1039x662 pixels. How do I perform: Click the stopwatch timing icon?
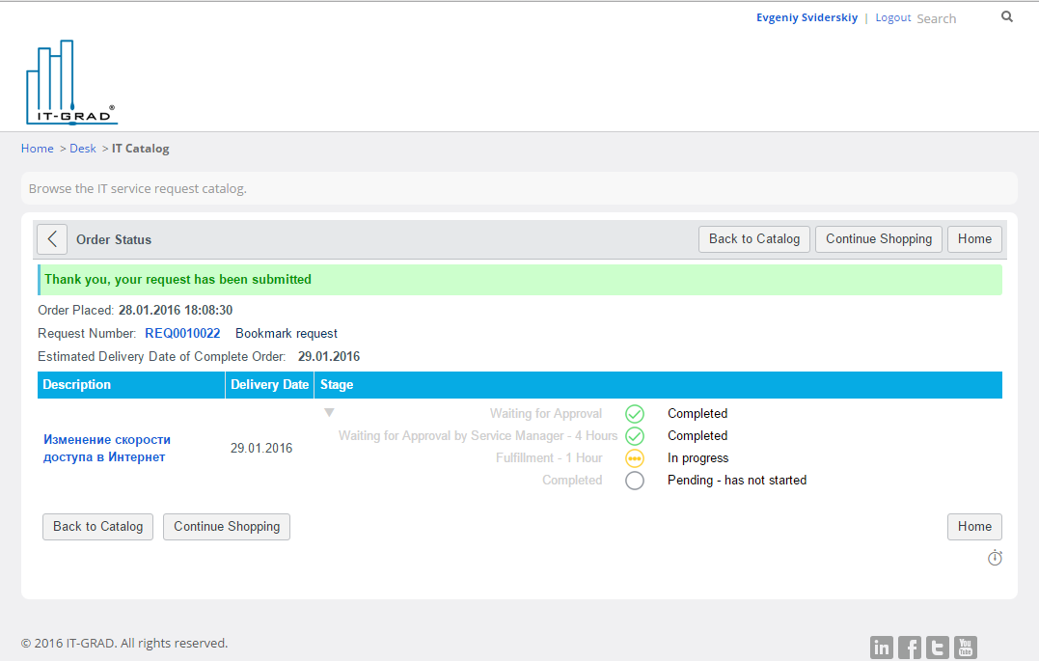[995, 558]
